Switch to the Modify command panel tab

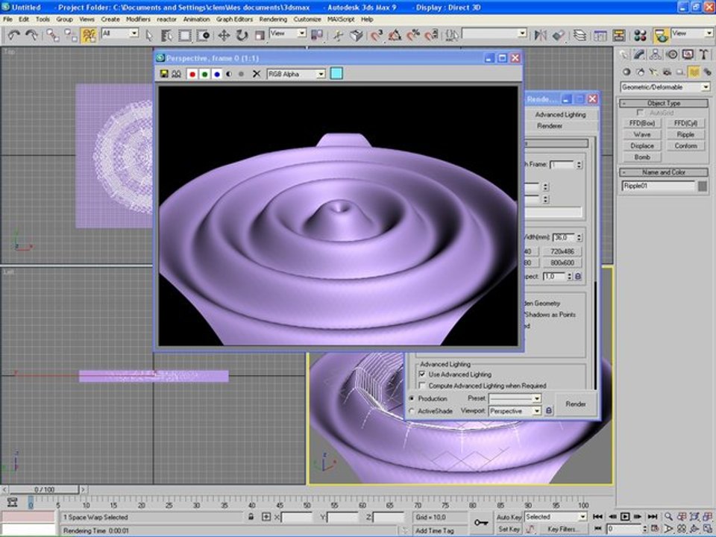pyautogui.click(x=639, y=54)
